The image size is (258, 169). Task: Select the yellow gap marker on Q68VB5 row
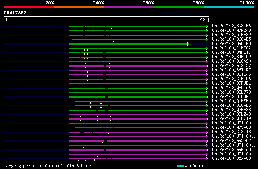tap(114, 41)
